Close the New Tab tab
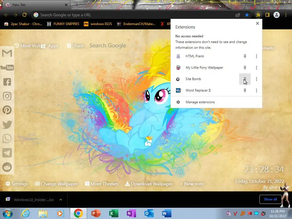The width and height of the screenshot is (292, 219). click(66, 5)
